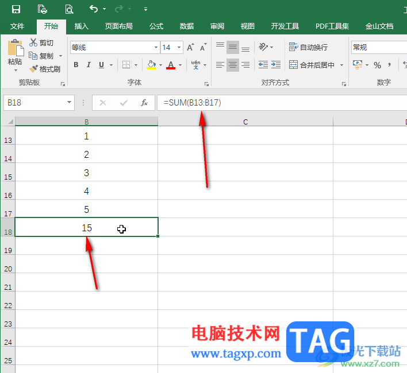The image size is (407, 373).
Task: Switch to the 视图 (View) tab
Action: [x=247, y=26]
